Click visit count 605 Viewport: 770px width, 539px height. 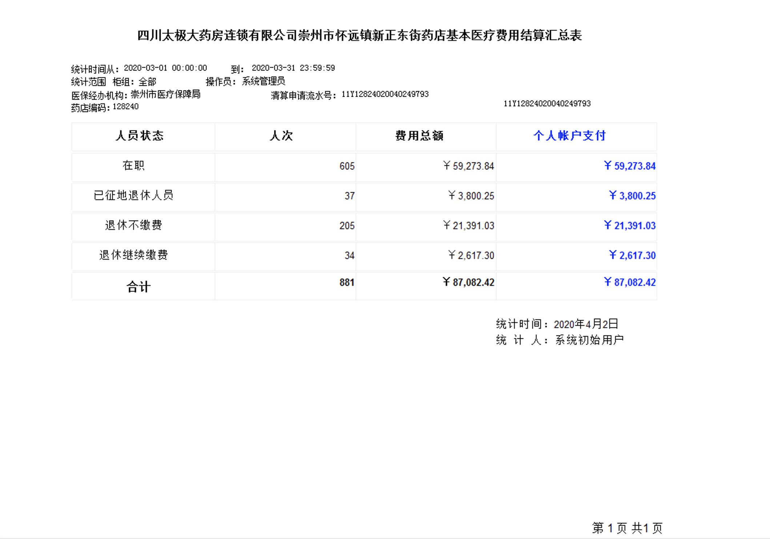pos(347,166)
